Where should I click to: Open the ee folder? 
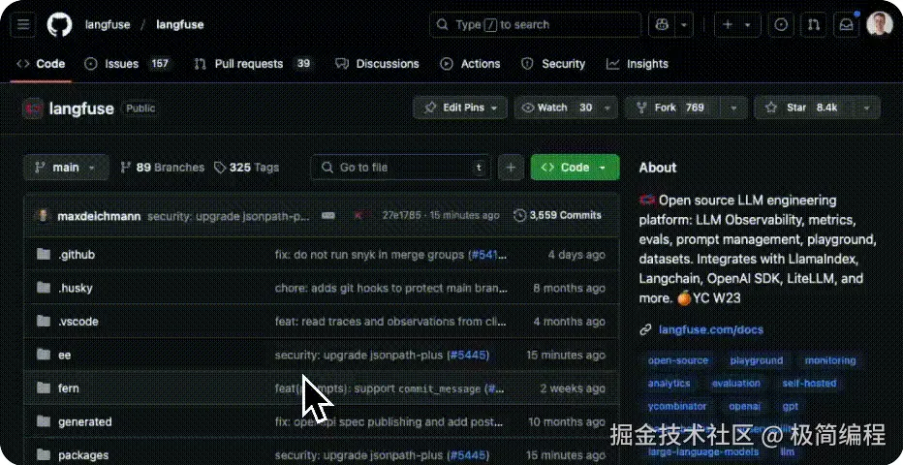coord(64,356)
